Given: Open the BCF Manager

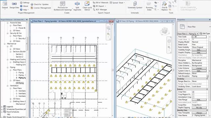Looking at the screenshot, I should pyautogui.click(x=100, y=10).
